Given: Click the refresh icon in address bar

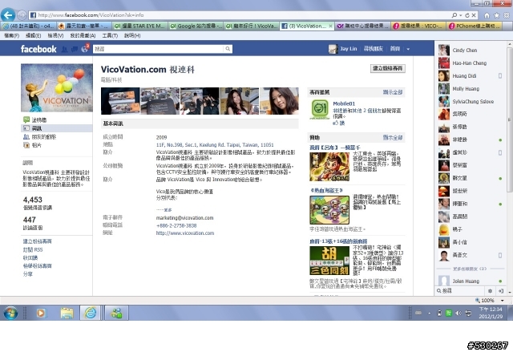Looking at the screenshot, I should click(x=467, y=15).
